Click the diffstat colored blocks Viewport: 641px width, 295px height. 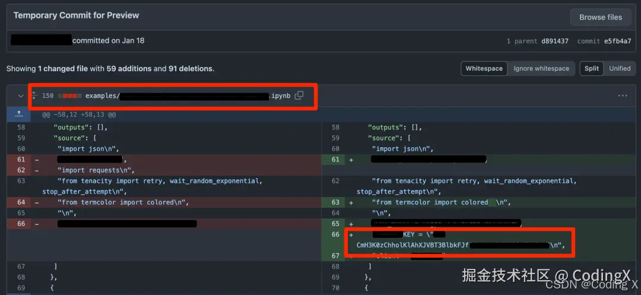click(x=69, y=96)
